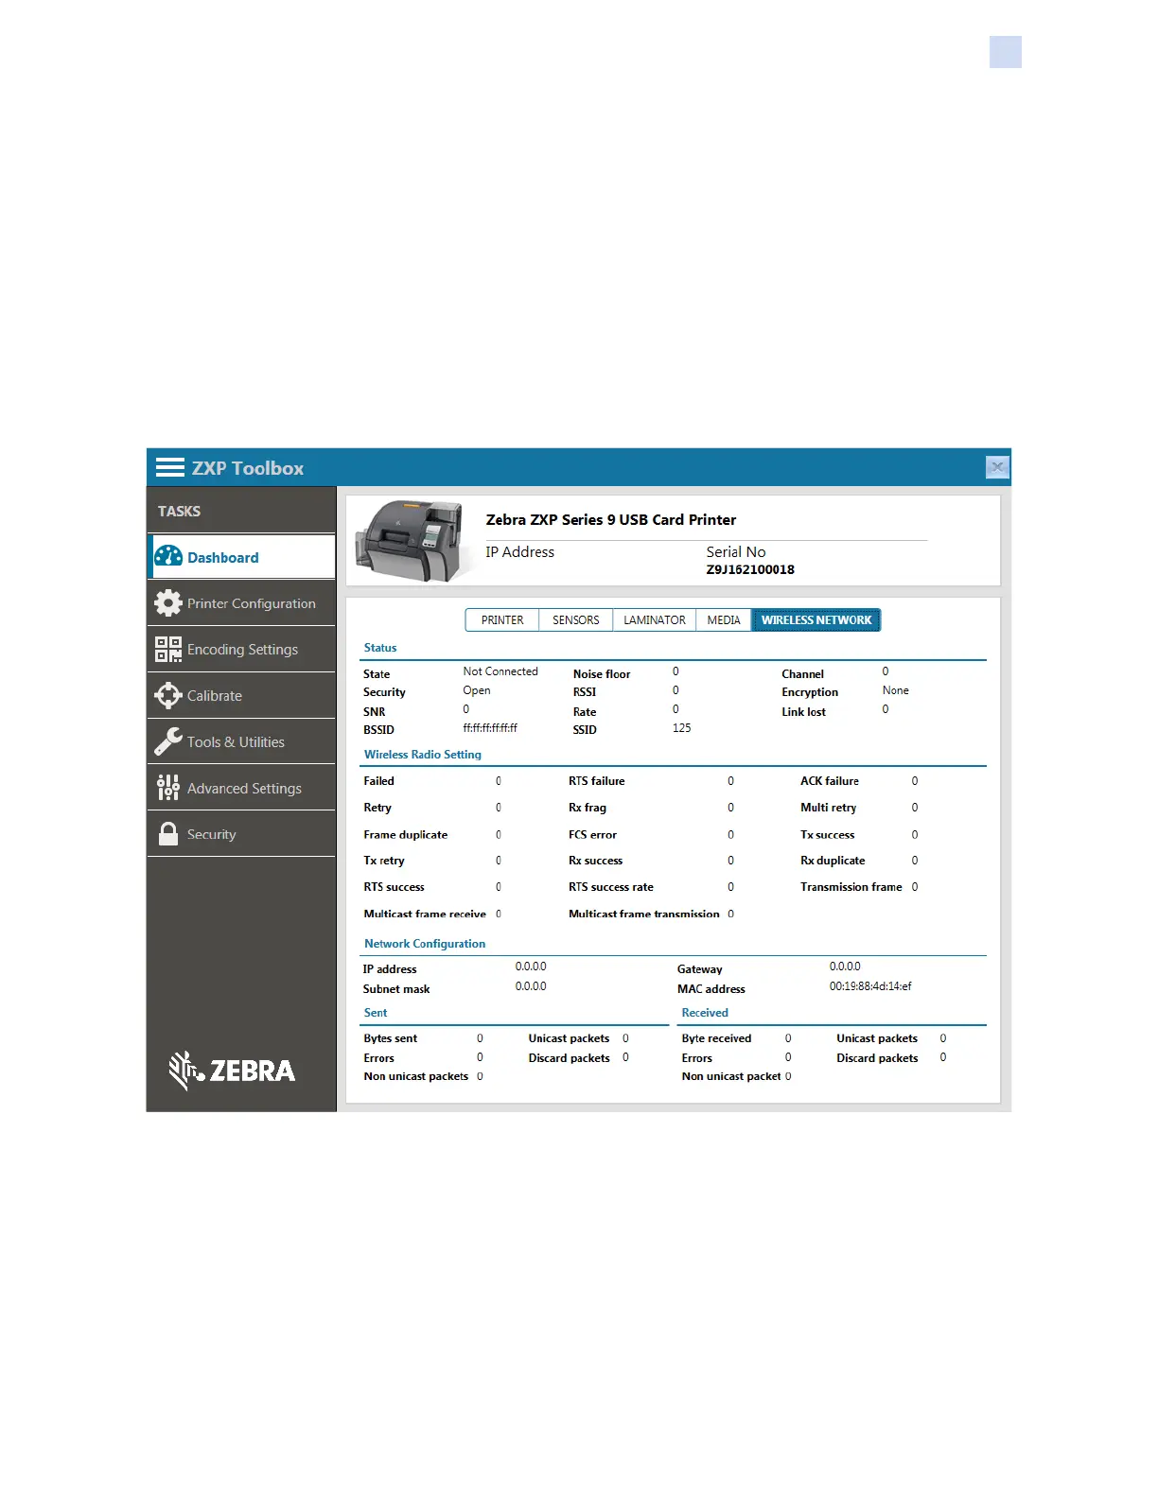Click the Encryption value 'None'
Image resolution: width=1158 pixels, height=1498 pixels.
click(896, 690)
